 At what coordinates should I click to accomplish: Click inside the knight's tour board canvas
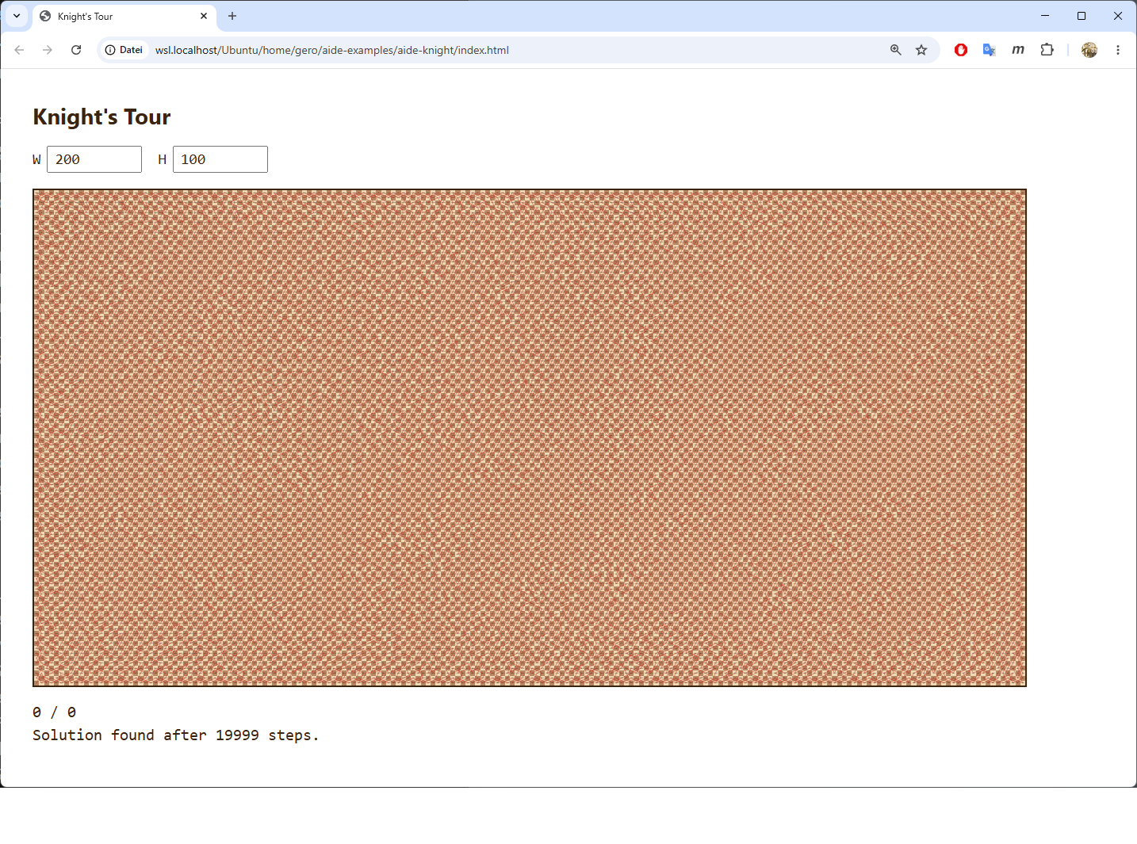pos(530,437)
